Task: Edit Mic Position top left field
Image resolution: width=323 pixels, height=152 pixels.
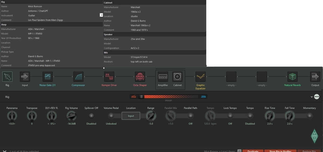Action: point(168,62)
